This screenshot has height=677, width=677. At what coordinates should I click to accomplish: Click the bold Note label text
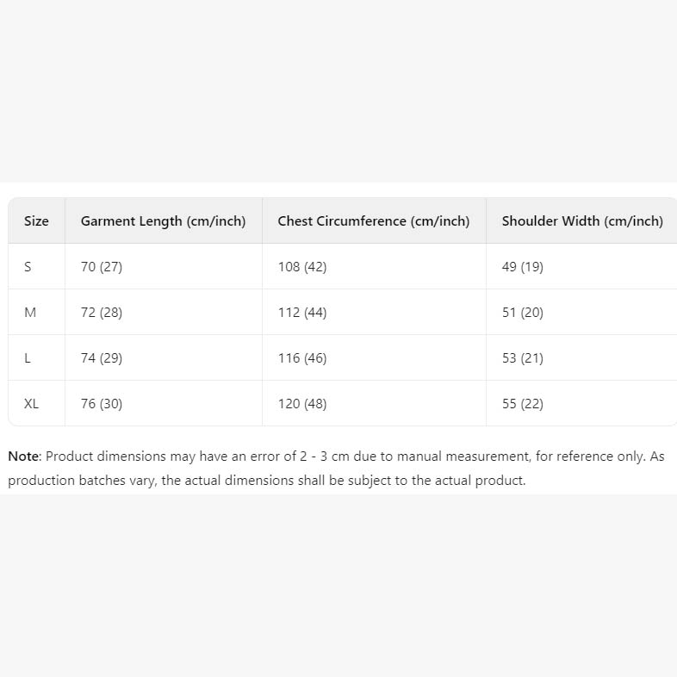[x=23, y=457]
